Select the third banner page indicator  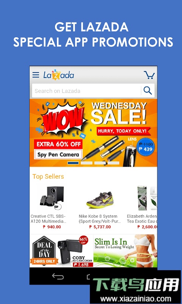click(100, 163)
